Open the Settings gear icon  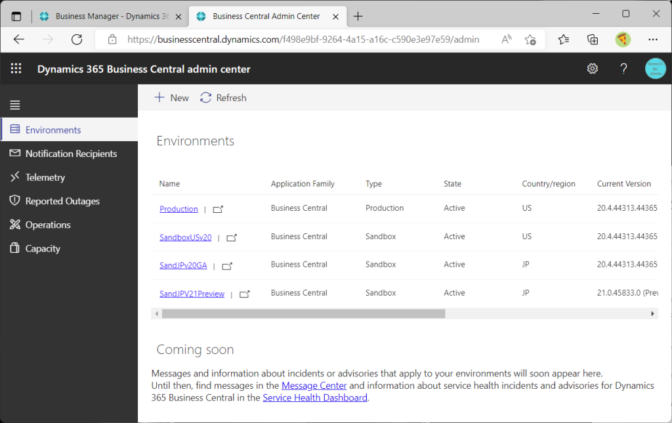click(593, 69)
